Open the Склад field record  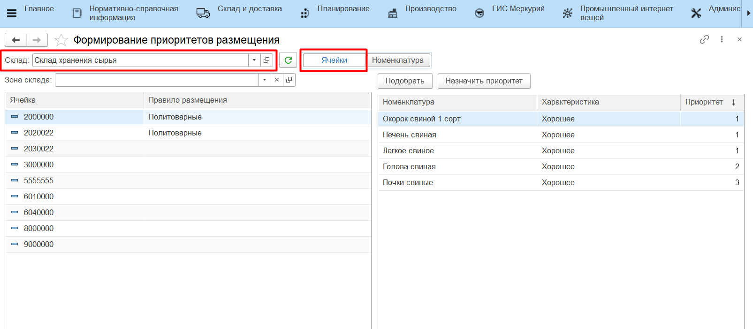pyautogui.click(x=266, y=60)
